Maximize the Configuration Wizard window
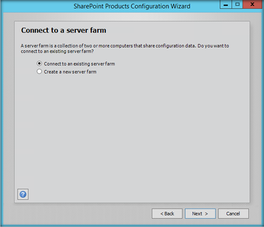The width and height of the screenshot is (264, 227). [x=237, y=5]
